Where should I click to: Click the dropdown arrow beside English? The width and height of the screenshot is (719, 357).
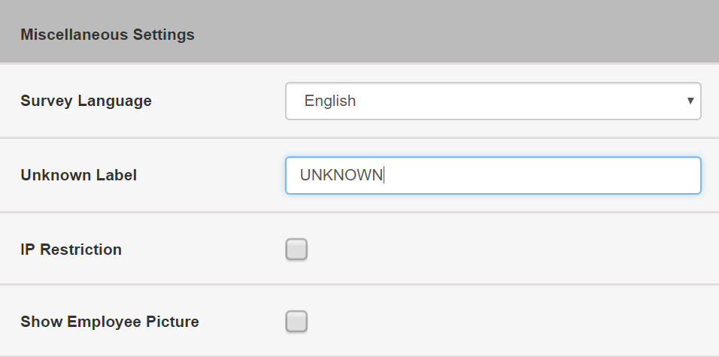click(x=690, y=101)
